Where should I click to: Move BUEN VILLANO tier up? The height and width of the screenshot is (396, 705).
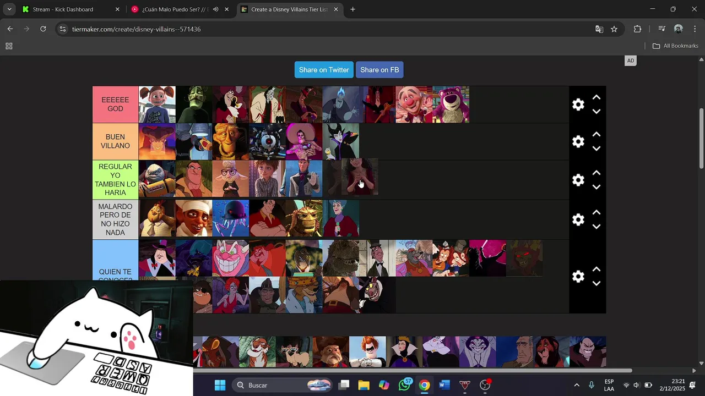point(596,134)
